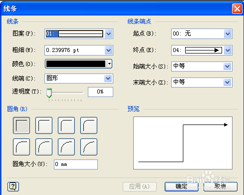The image size is (244, 195).
Task: Open the 线端 cap style dropdown
Action: point(108,78)
